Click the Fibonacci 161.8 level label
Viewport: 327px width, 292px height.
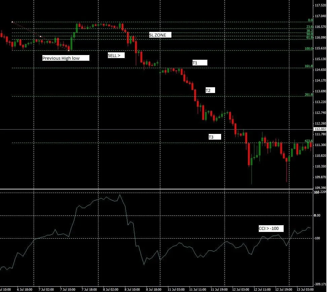pos(309,66)
